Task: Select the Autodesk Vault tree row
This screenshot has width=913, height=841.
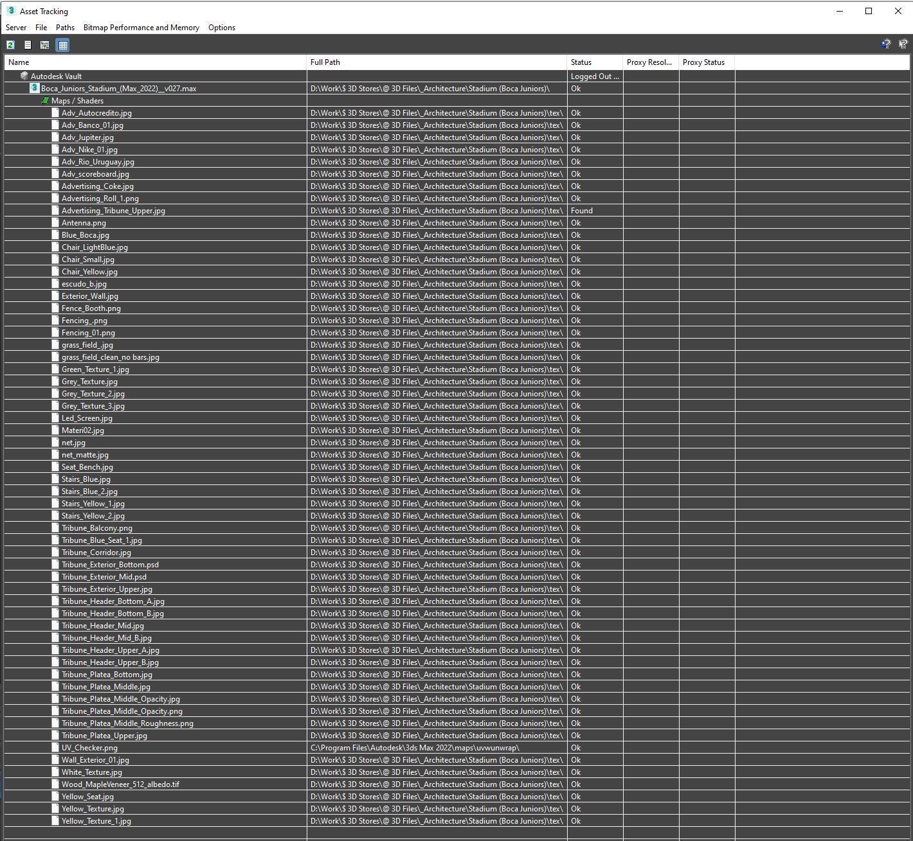Action: 56,76
